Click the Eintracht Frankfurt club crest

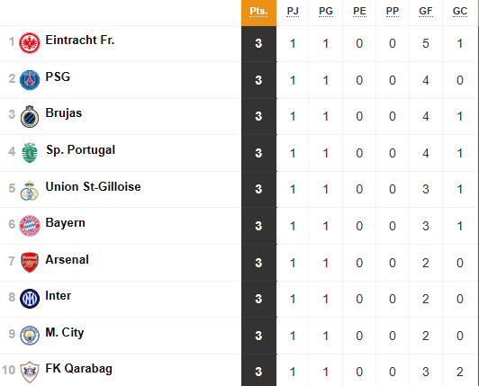(x=30, y=43)
